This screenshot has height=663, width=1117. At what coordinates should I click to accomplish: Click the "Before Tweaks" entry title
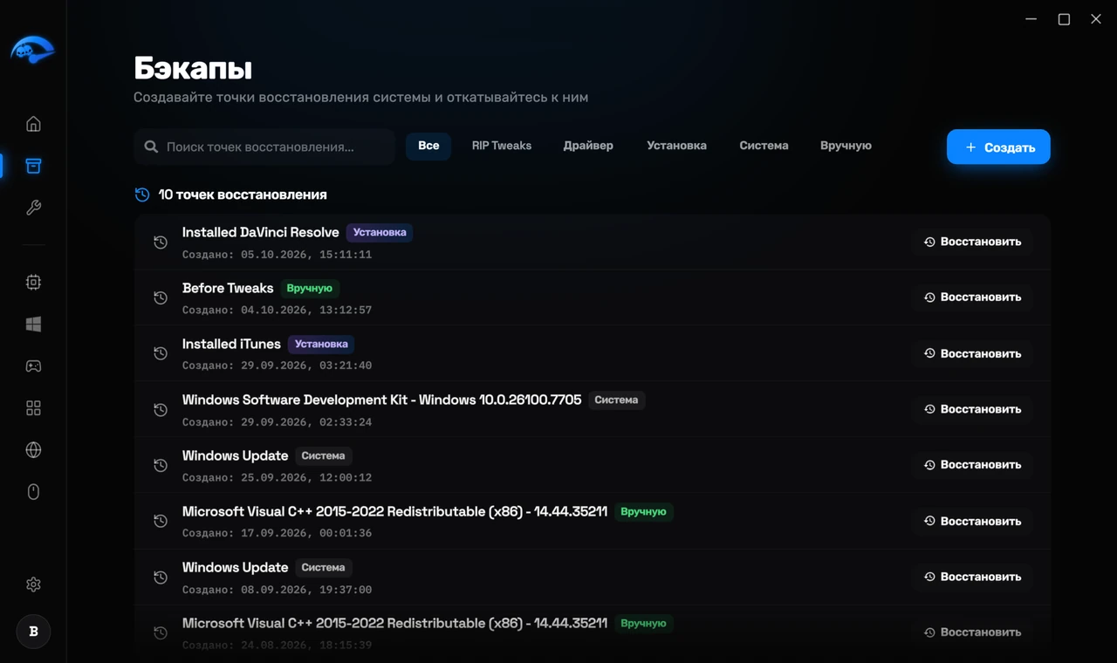[x=228, y=288]
